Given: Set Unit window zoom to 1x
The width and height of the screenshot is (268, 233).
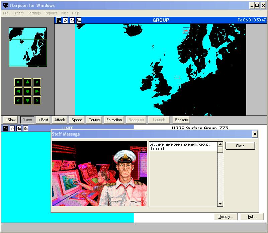Looking at the screenshot, I should [x=5, y=128].
